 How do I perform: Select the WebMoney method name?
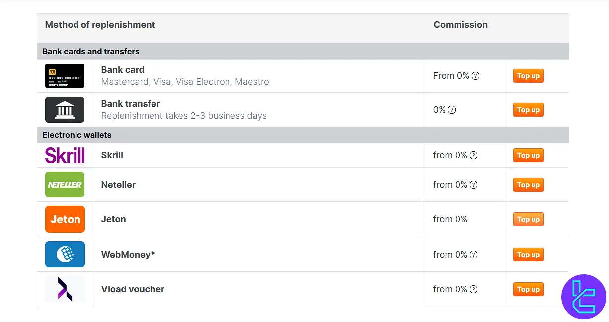coord(128,255)
